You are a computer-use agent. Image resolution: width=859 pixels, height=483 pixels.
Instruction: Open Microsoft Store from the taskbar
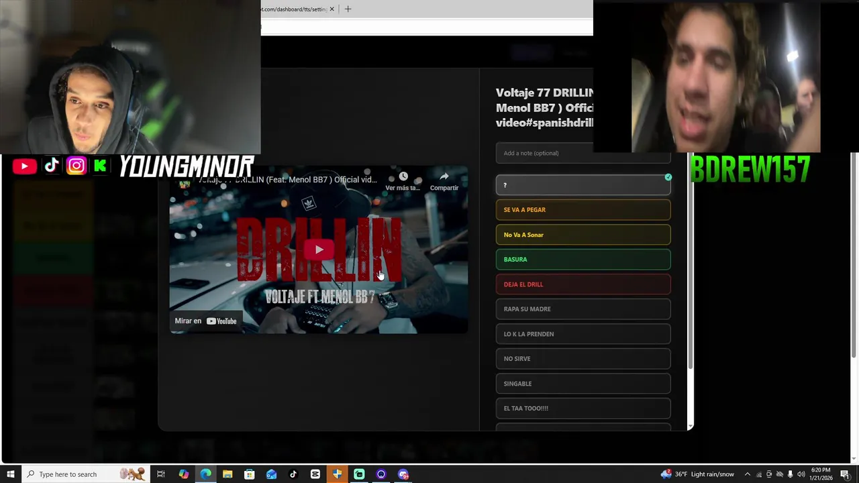click(249, 474)
